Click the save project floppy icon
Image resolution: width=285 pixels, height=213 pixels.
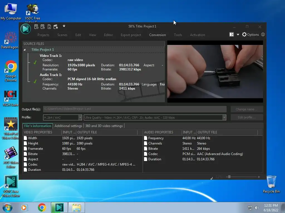[49, 27]
